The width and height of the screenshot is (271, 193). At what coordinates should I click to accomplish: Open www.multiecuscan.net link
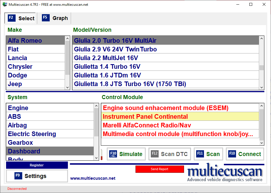[x=93, y=178]
